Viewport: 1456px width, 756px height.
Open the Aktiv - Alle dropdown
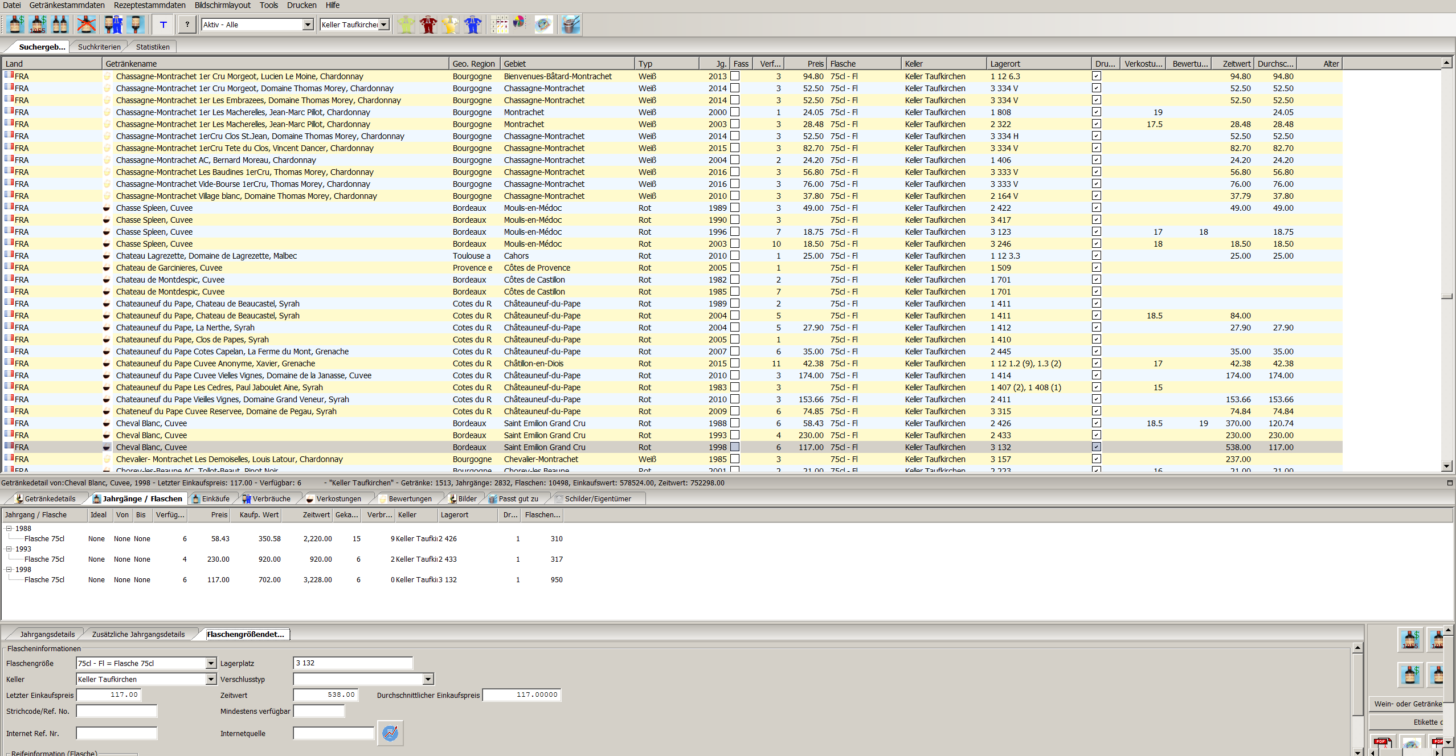[308, 24]
